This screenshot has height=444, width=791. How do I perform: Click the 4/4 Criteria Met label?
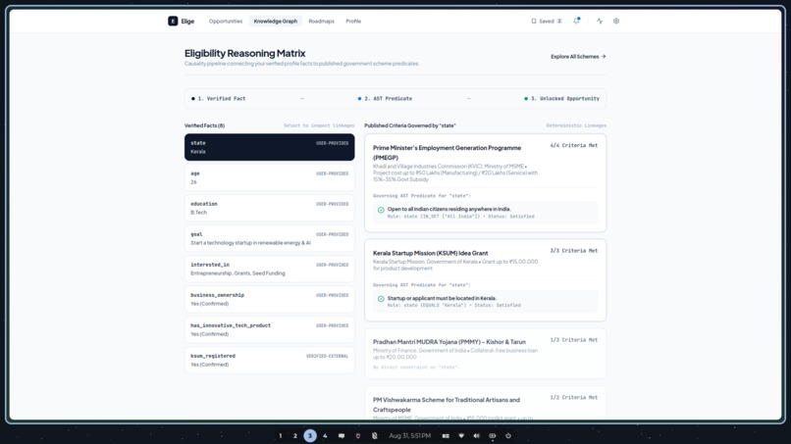[x=573, y=145]
